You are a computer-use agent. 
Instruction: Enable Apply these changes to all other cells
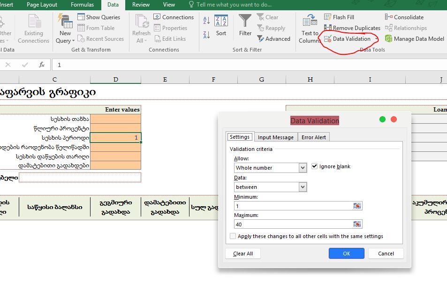pyautogui.click(x=233, y=236)
